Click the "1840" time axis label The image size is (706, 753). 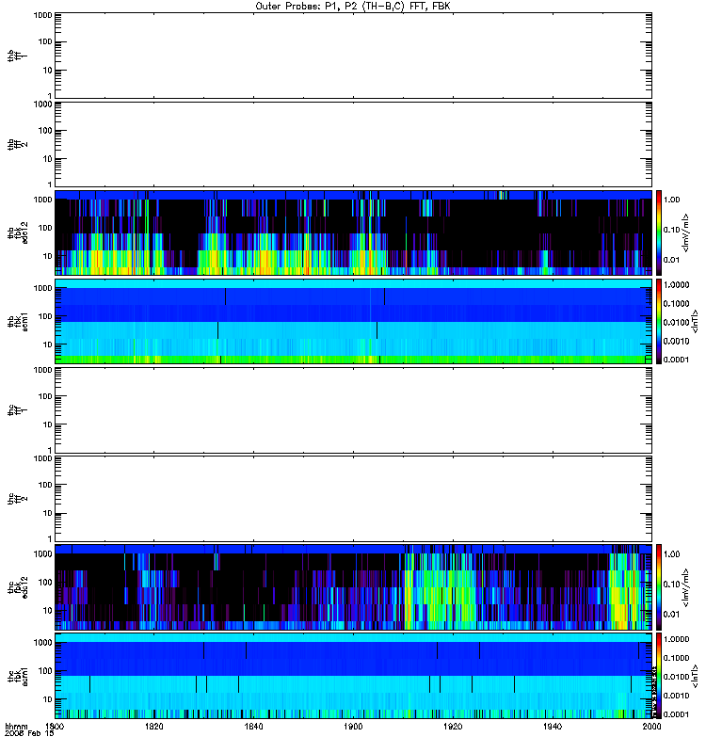click(253, 726)
